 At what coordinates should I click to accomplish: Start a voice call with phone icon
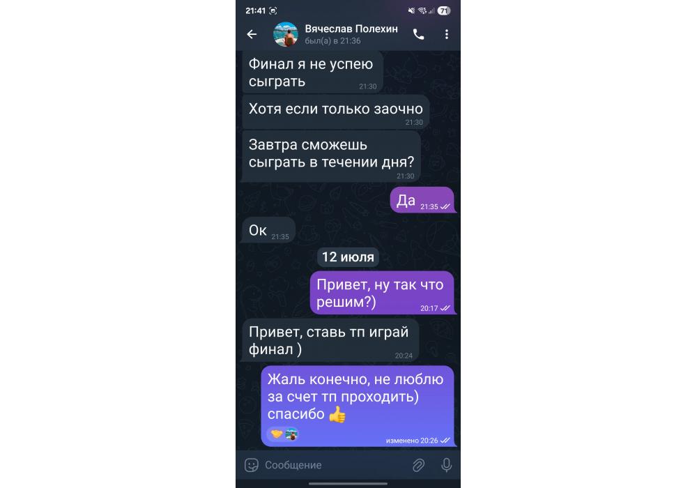click(418, 34)
